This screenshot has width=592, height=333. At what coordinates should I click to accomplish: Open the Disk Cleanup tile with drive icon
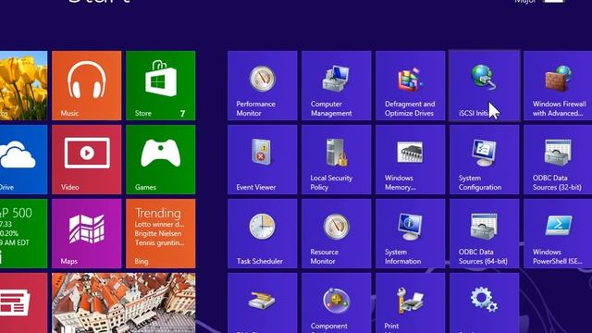pos(262,303)
